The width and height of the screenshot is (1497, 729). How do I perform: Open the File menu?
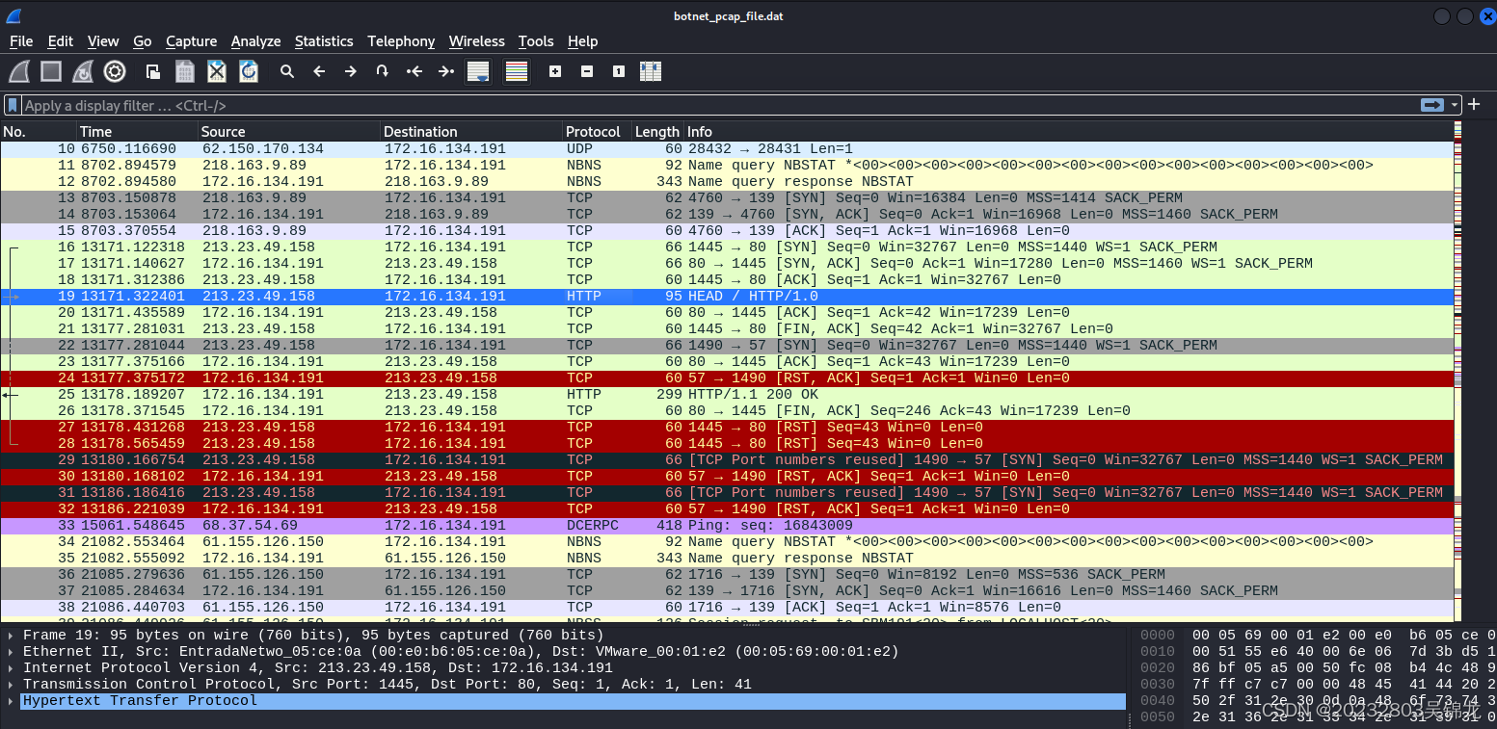[21, 41]
